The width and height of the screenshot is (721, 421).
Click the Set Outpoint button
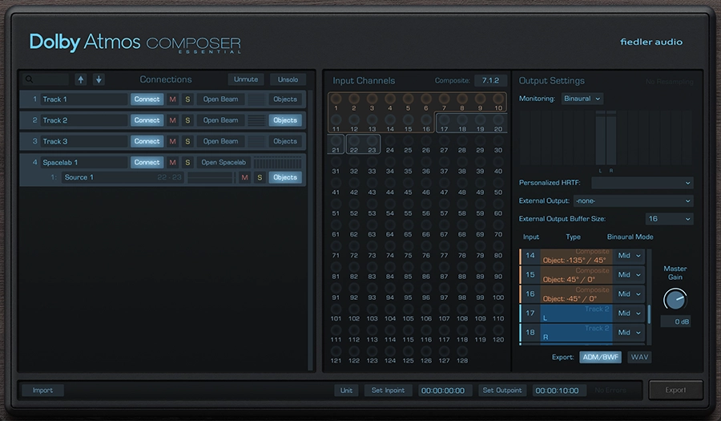coord(502,391)
